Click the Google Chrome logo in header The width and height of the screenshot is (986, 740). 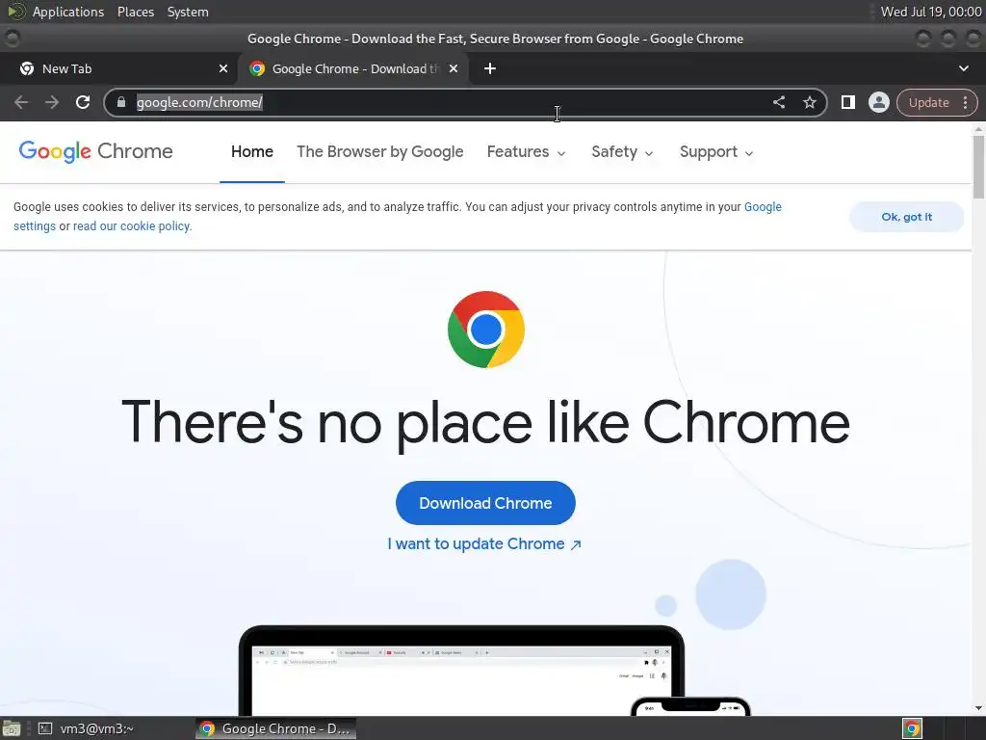(x=95, y=151)
